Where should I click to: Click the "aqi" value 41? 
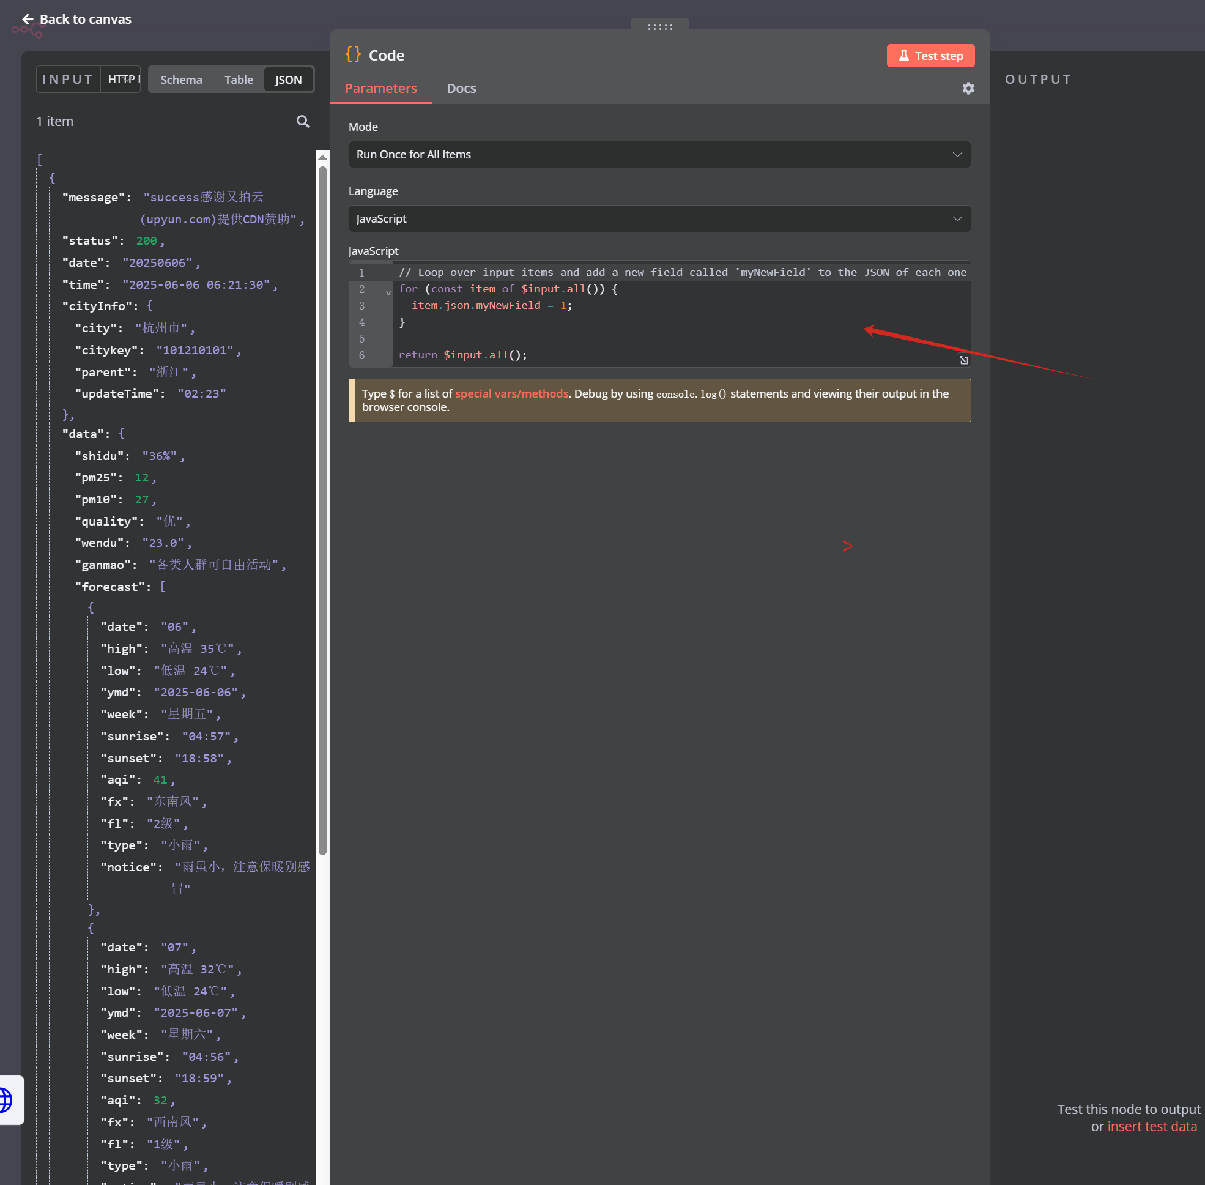click(160, 779)
